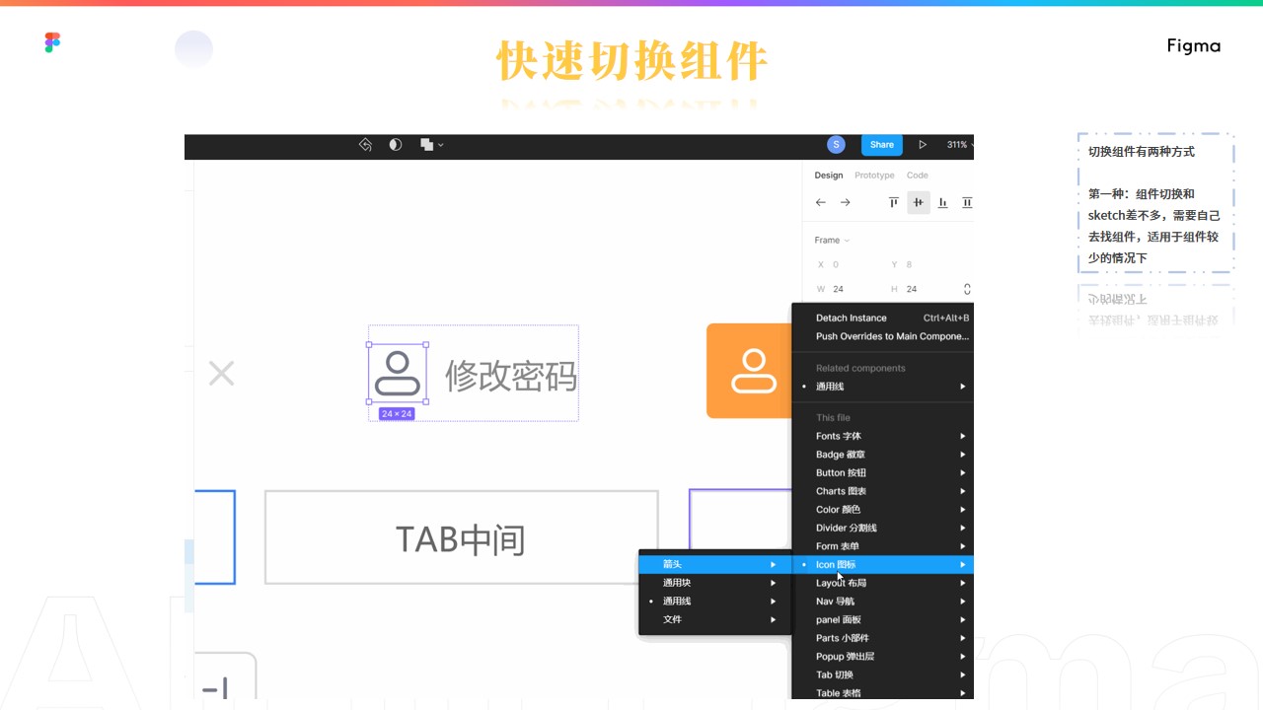Select the align top icon

click(x=894, y=203)
